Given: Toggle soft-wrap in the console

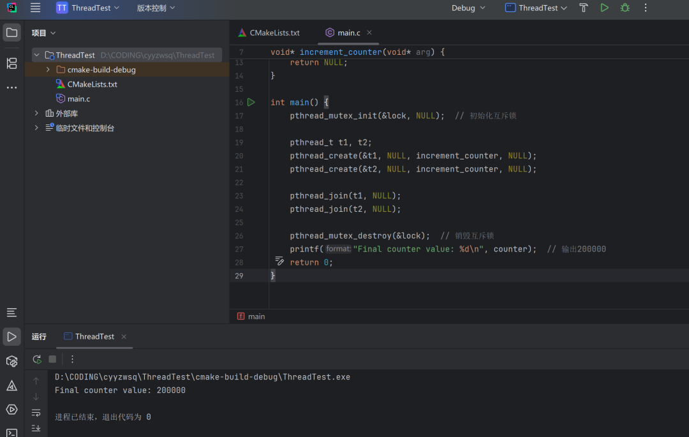Looking at the screenshot, I should coord(36,413).
